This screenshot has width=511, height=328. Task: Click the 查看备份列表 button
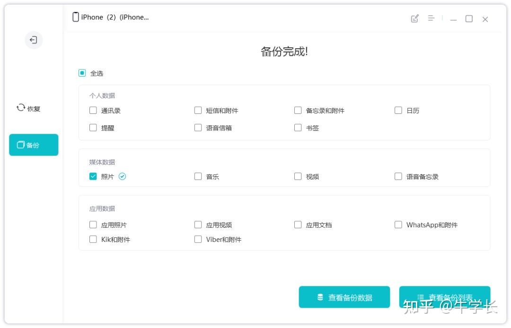click(x=445, y=297)
